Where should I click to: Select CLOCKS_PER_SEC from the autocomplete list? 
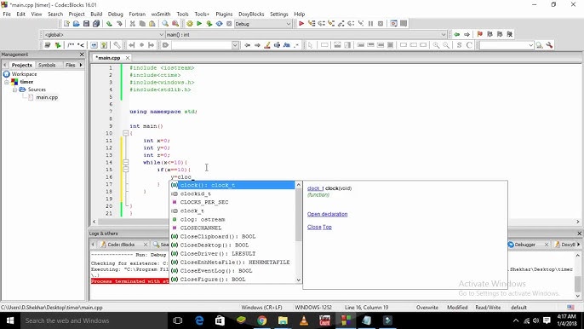(204, 202)
